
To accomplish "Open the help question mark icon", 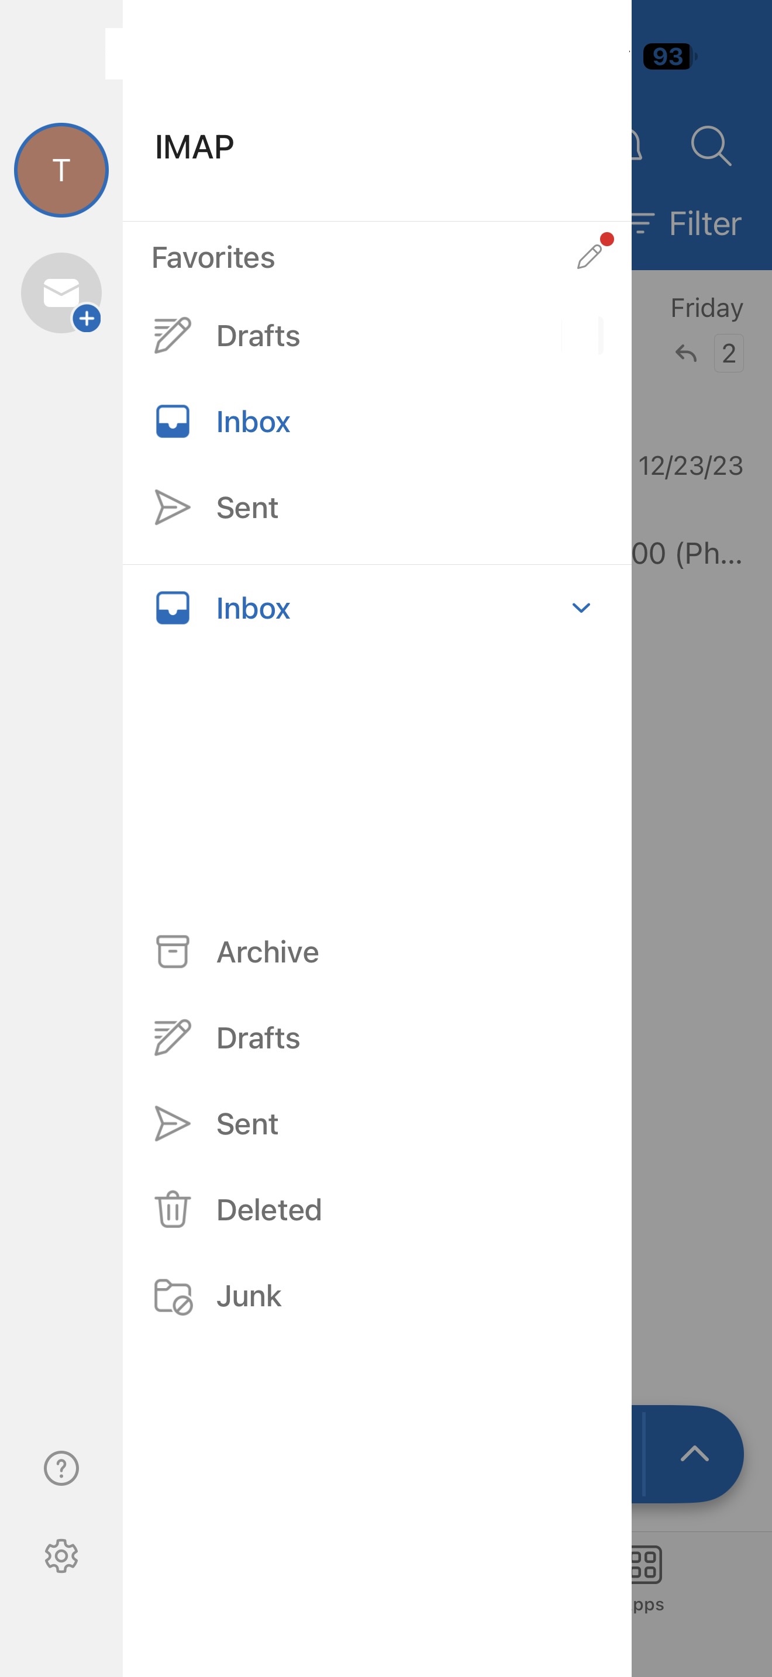I will tap(61, 1469).
